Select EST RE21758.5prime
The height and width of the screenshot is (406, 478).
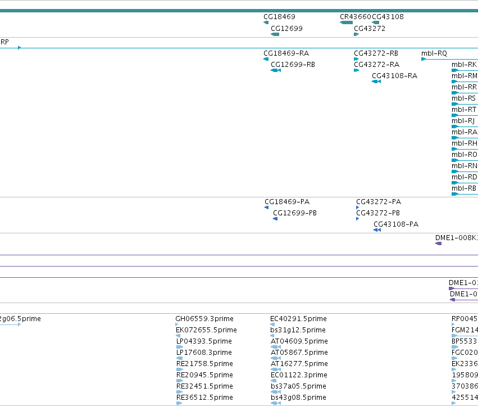pos(204,364)
